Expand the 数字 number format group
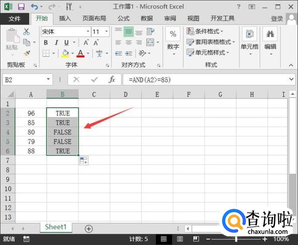This screenshot has height=245, width=298. pos(173,42)
